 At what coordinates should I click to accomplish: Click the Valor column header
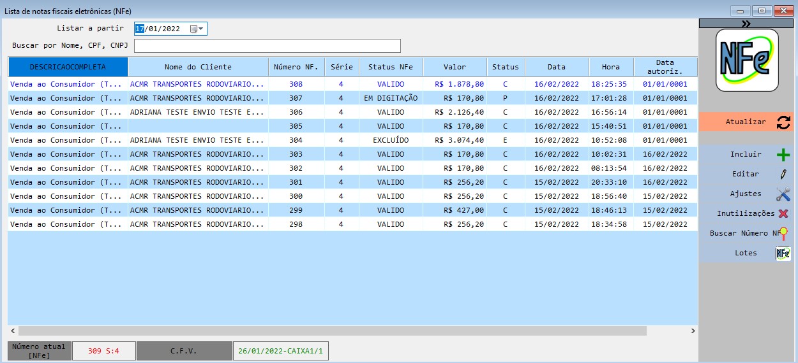pos(455,67)
